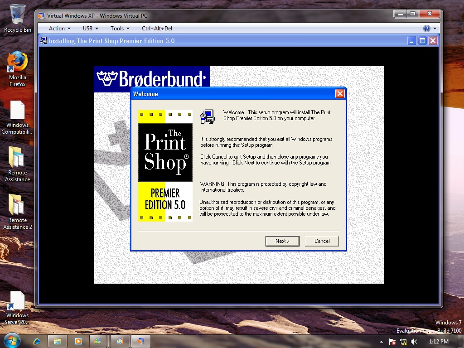Click the Paint taskbar icon

[119, 341]
